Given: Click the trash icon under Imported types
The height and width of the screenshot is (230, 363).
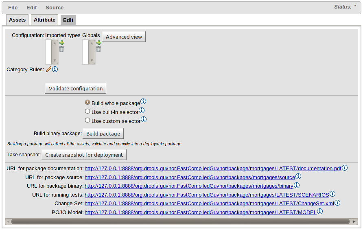Looking at the screenshot, I should tap(61, 49).
